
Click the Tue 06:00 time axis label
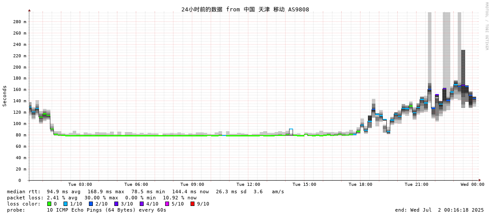(136, 185)
